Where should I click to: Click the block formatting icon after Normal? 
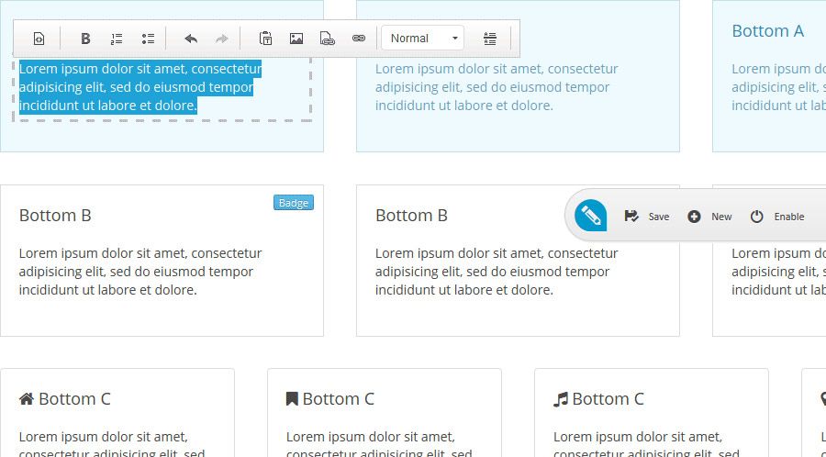pyautogui.click(x=490, y=39)
